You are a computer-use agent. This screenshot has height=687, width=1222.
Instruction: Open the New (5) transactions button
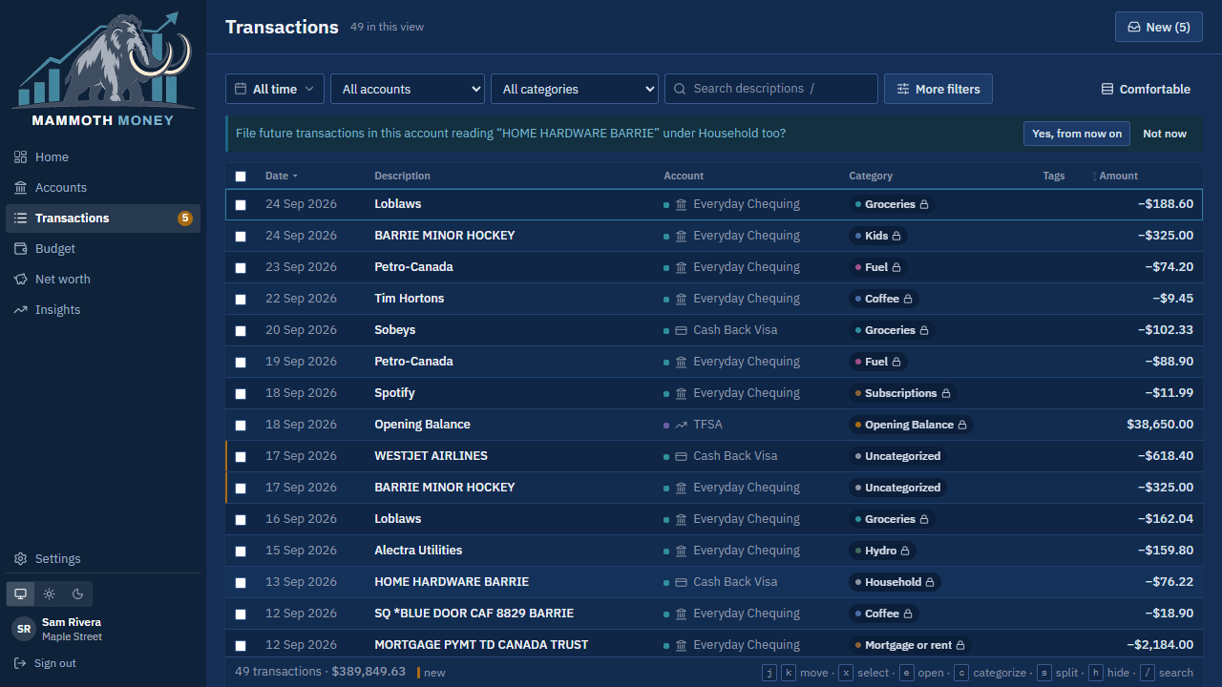1159,27
